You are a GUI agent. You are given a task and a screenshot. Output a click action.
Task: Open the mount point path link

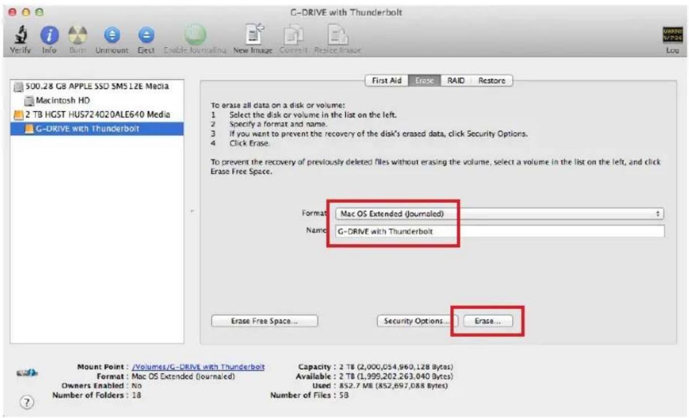coord(198,368)
